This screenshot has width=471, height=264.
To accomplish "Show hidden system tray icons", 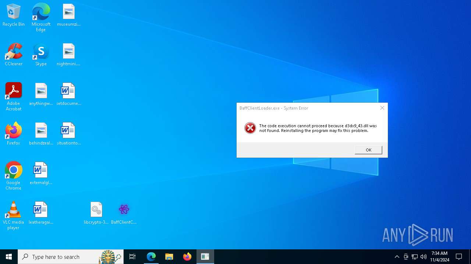I will click(x=397, y=257).
